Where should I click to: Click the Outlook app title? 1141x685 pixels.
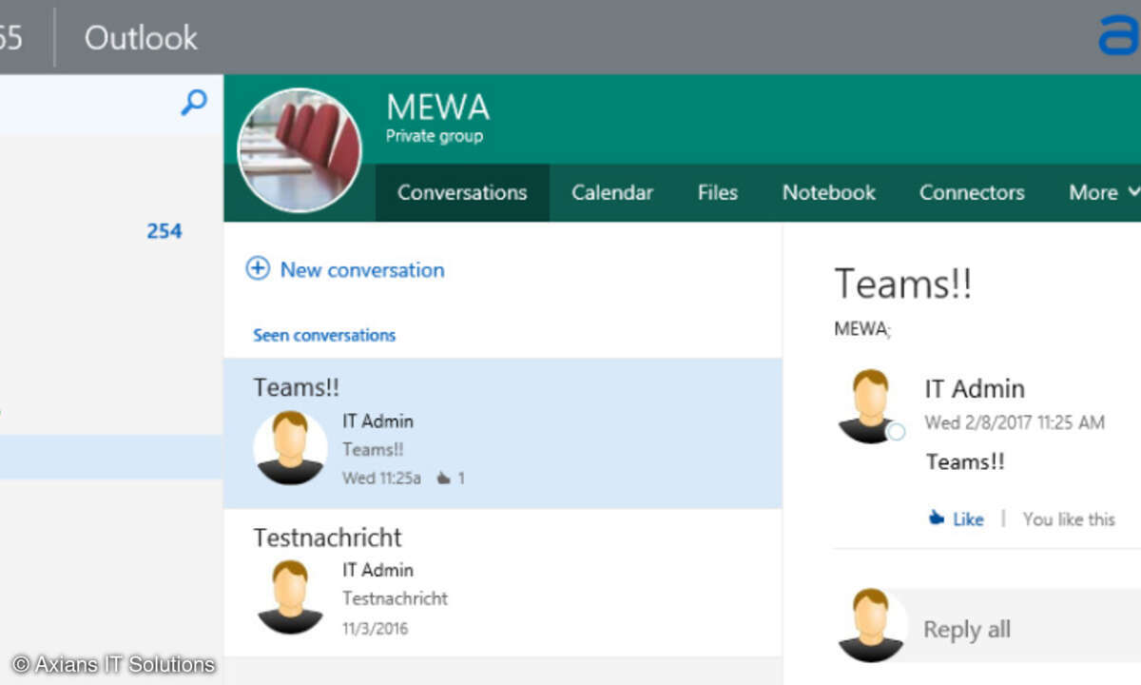(141, 37)
